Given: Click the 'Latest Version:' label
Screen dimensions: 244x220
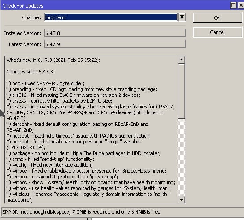Looking at the screenshot, I should 25,44.
